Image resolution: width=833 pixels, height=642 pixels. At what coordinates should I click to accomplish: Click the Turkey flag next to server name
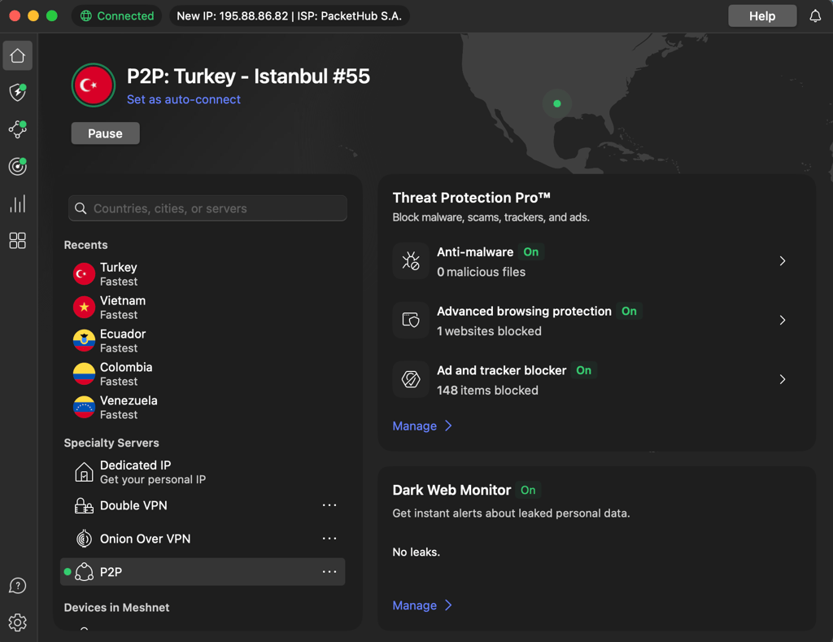point(94,85)
